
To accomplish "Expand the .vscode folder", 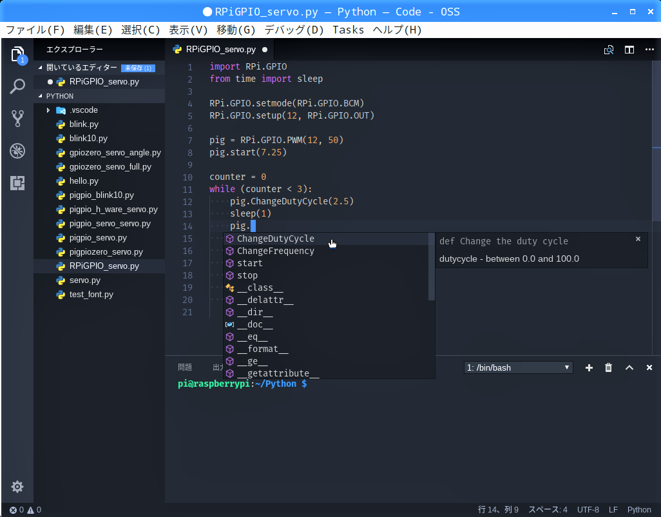I will coord(48,110).
